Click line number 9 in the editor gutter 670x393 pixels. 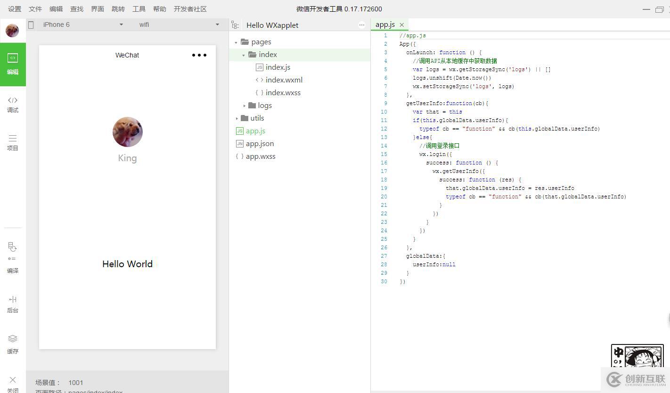tap(385, 103)
